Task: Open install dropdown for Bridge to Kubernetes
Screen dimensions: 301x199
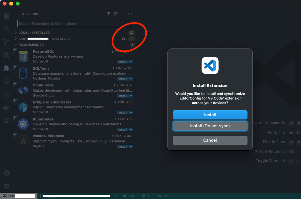Action: coord(131,112)
